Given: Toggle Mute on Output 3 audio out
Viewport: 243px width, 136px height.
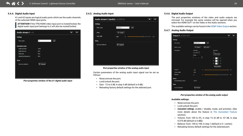Looking at the screenshot, I should point(197,47).
